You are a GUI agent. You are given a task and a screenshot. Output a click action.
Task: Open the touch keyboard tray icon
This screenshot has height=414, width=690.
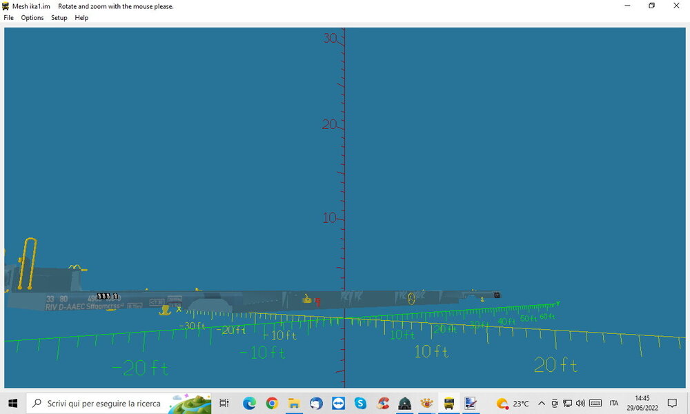coord(595,403)
